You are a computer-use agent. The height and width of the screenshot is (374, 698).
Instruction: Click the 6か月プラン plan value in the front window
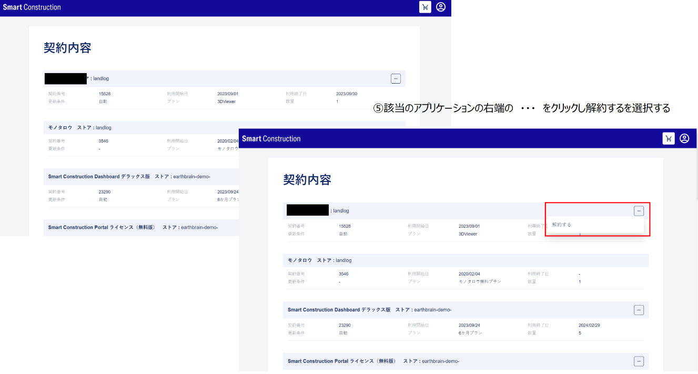(x=470, y=333)
